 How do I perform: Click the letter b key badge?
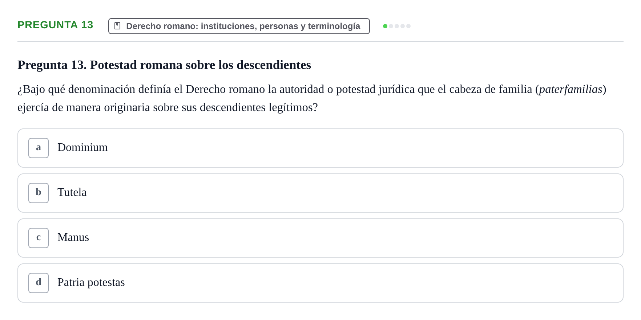tap(39, 193)
